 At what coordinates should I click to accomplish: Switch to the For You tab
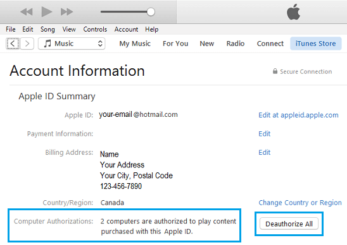coord(175,44)
